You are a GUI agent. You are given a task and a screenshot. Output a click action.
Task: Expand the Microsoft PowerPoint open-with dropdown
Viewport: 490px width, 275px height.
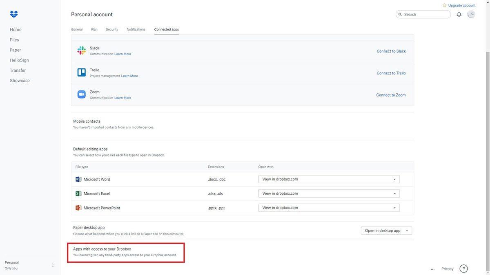329,208
